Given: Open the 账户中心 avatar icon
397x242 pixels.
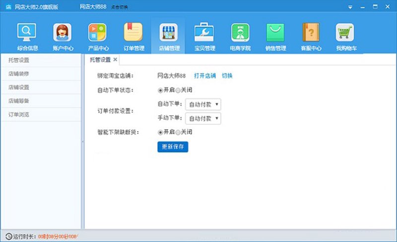Looking at the screenshot, I should coord(63,32).
